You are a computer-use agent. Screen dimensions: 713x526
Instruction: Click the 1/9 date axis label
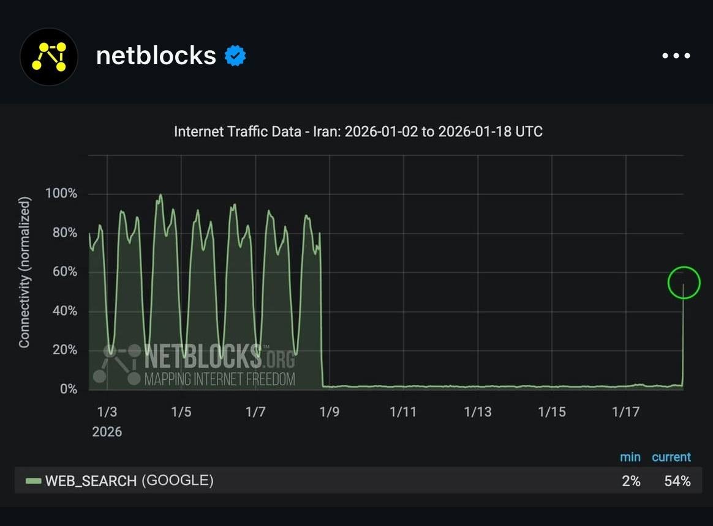[330, 412]
